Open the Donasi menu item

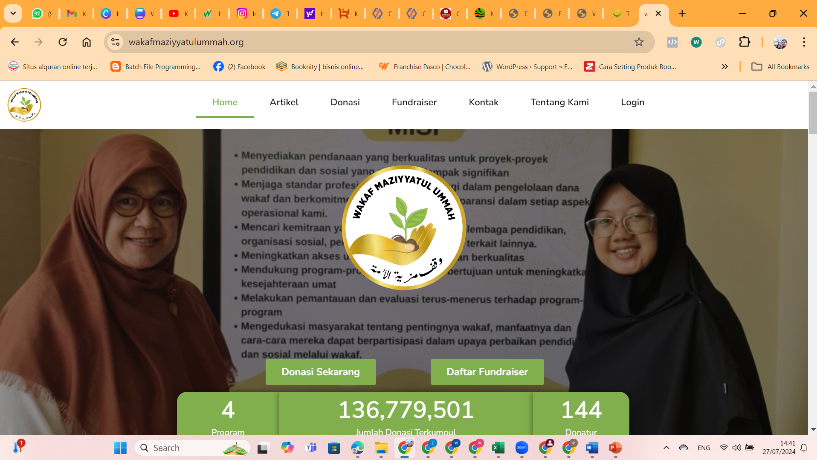coord(345,102)
